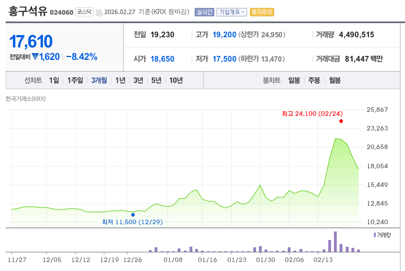
Task: Switch to 주봉 candlestick chart
Action: point(314,80)
